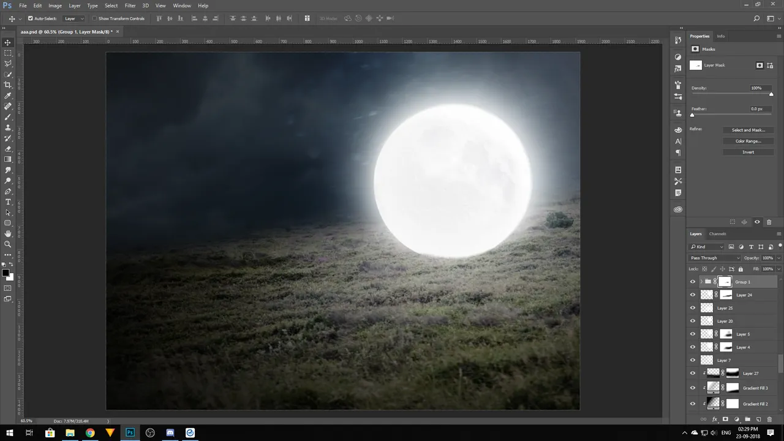Click the Select and Mask button

748,130
